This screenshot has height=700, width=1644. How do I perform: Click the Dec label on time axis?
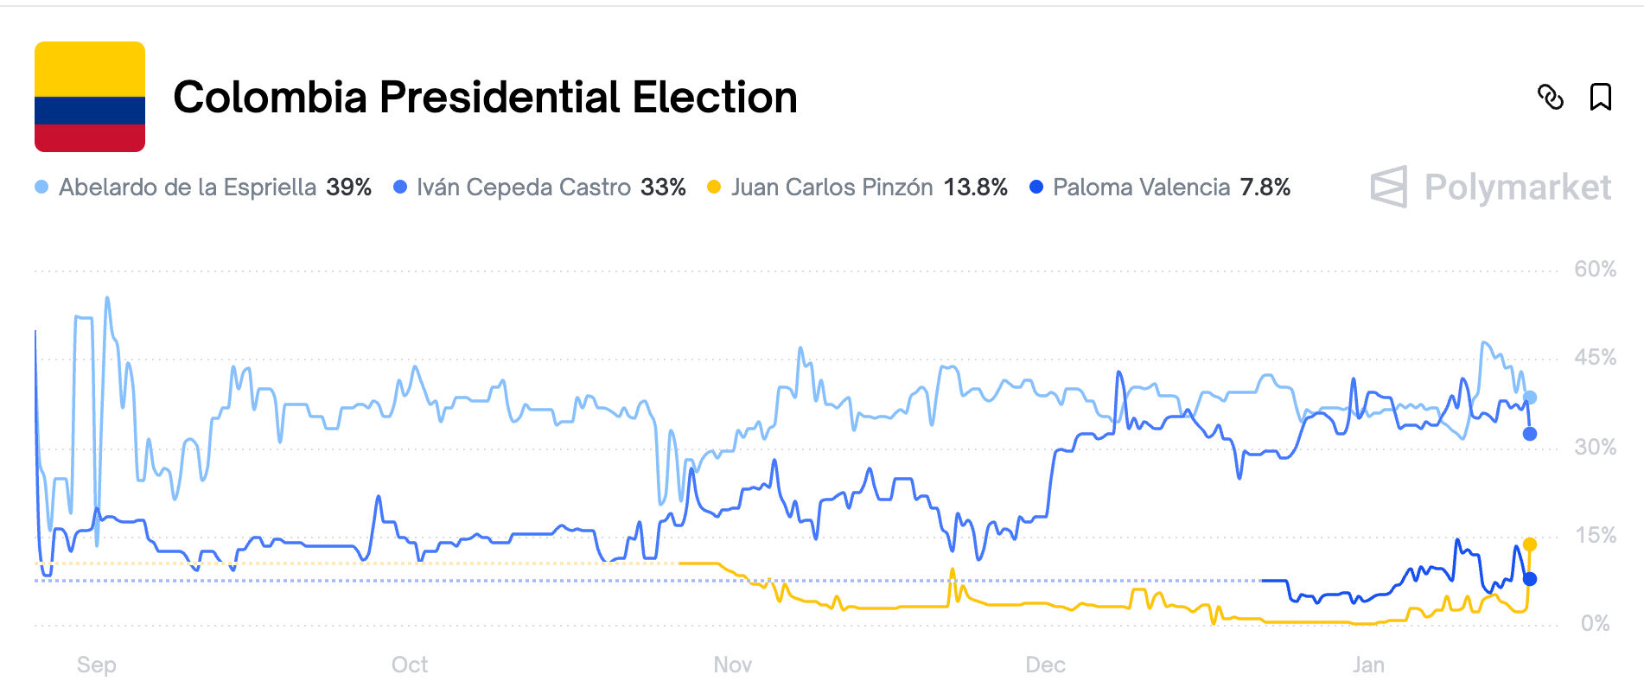pos(1045,665)
